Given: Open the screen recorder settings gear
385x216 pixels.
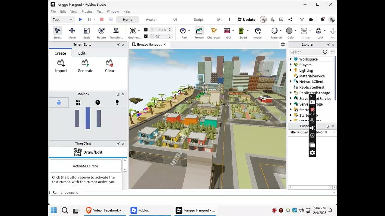Looking at the screenshot, I should pyautogui.click(x=312, y=153).
